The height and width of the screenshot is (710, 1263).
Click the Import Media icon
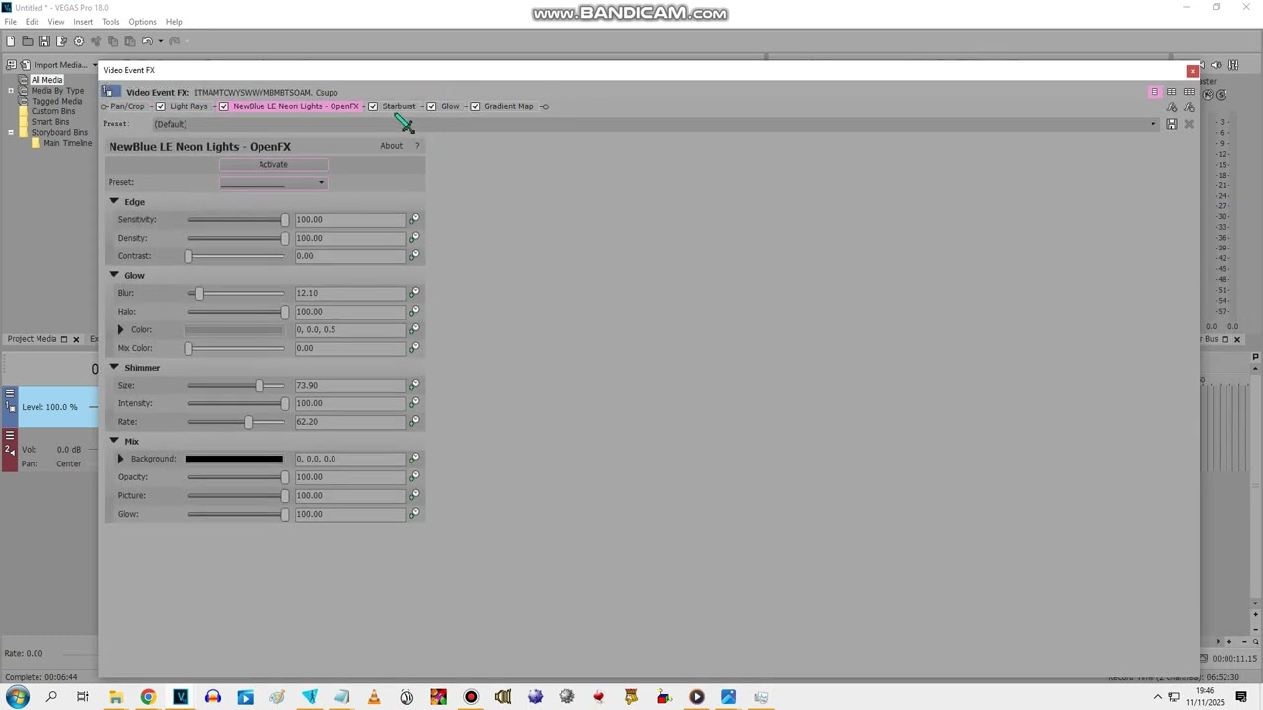26,65
